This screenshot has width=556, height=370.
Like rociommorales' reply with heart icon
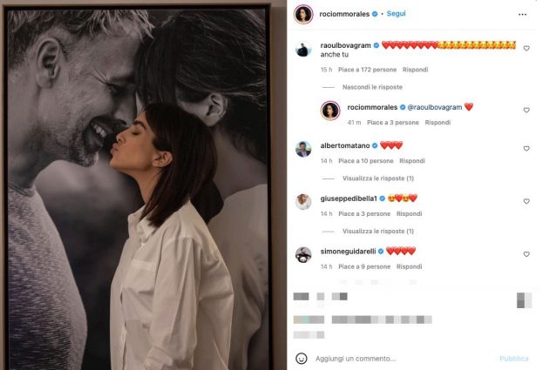[526, 110]
